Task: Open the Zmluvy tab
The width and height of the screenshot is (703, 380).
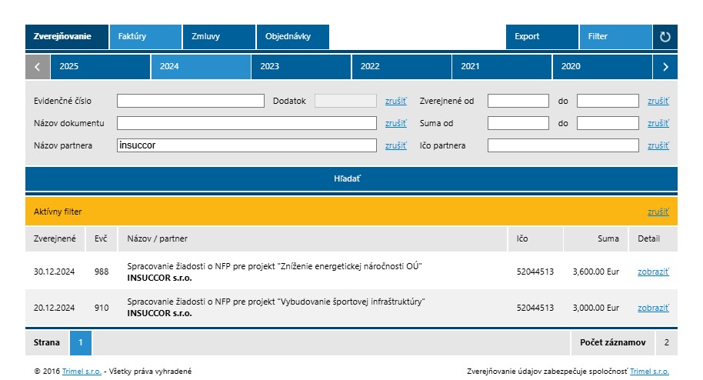Action: (x=218, y=36)
